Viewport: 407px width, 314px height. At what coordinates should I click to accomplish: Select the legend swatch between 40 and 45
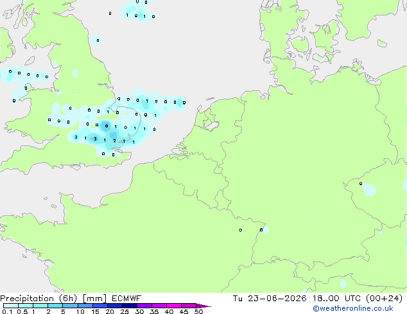point(174,306)
